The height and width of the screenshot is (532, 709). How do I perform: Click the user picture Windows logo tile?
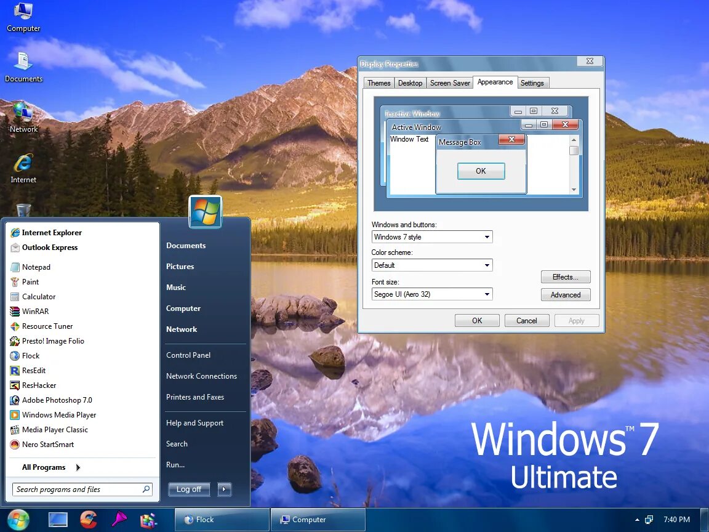[206, 212]
